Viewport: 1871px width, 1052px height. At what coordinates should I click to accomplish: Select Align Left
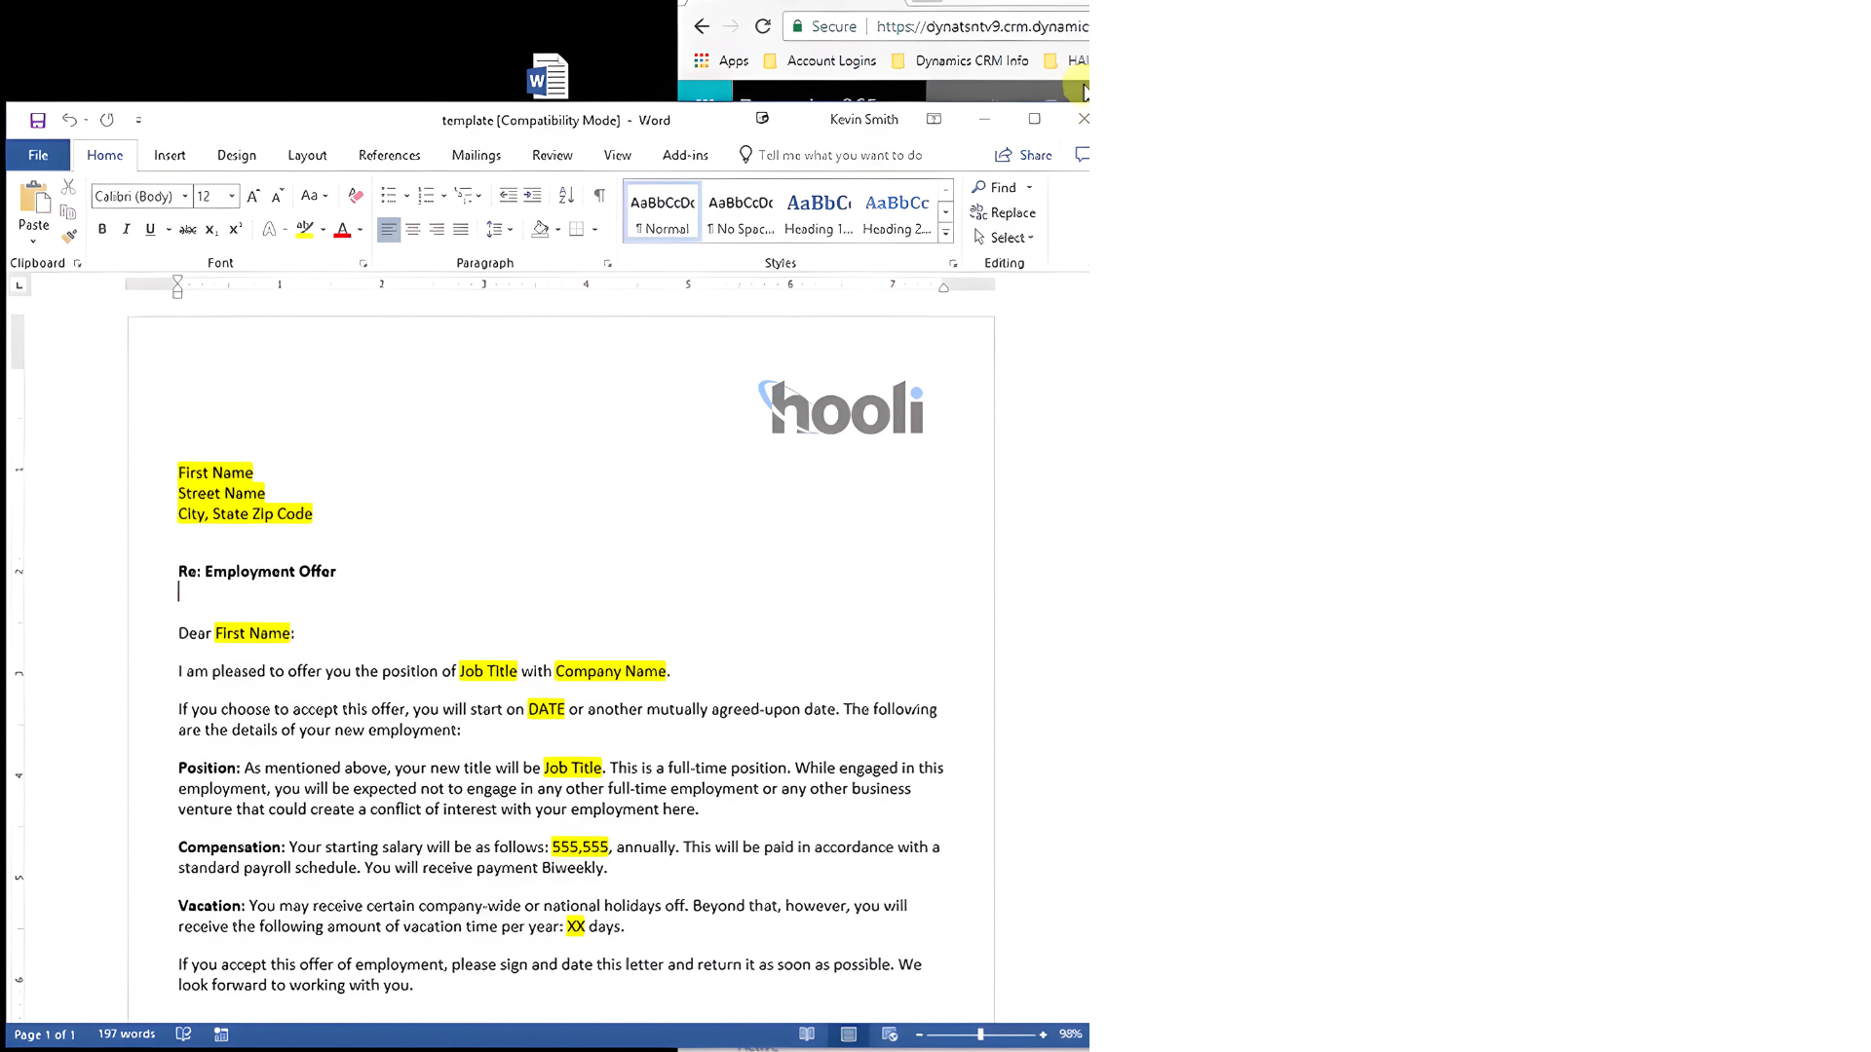click(389, 229)
